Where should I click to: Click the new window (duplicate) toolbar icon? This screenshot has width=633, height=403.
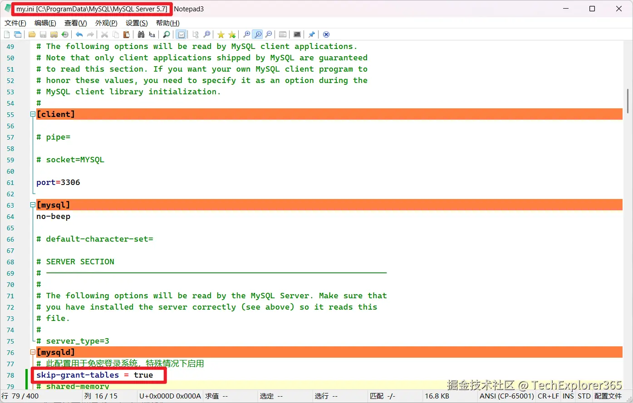[x=18, y=34]
